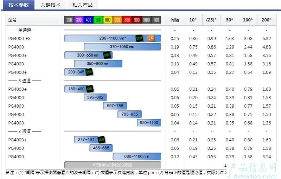
Task: Click the 1.63 value in 50* column
Action: [230, 39]
